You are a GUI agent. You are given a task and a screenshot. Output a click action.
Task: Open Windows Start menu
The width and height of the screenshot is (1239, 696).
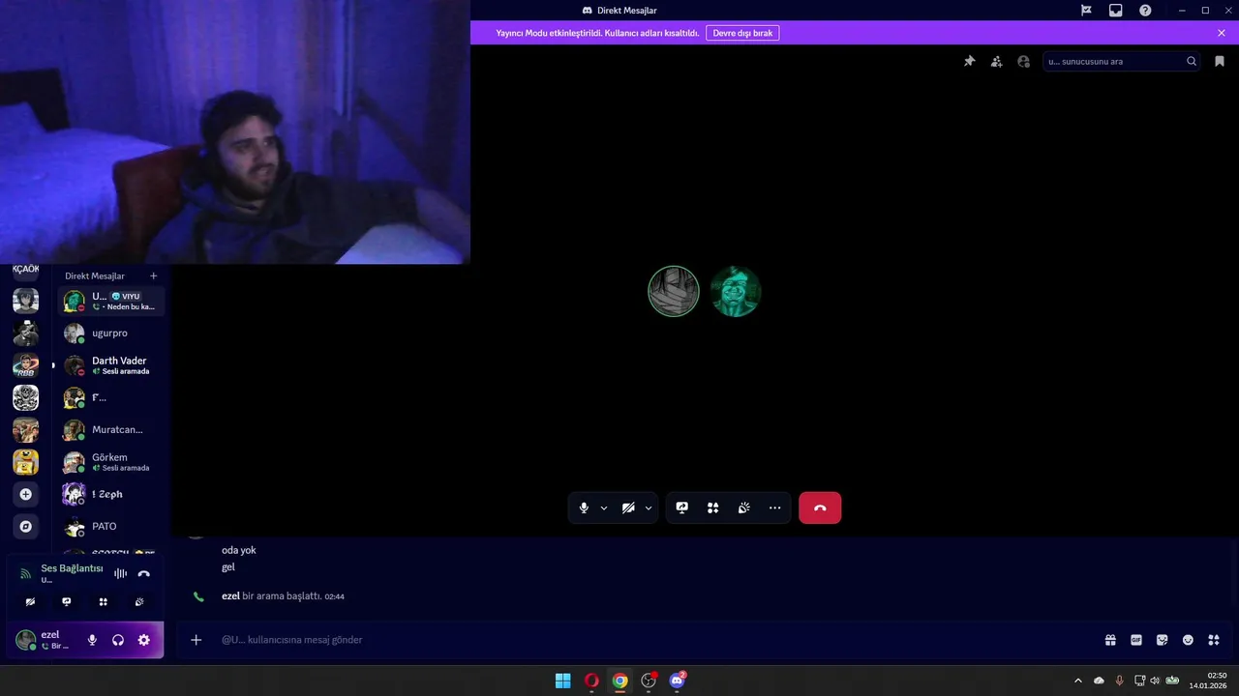coord(562,681)
